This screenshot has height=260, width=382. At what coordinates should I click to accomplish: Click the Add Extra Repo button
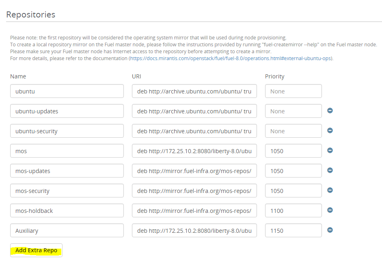click(x=37, y=250)
